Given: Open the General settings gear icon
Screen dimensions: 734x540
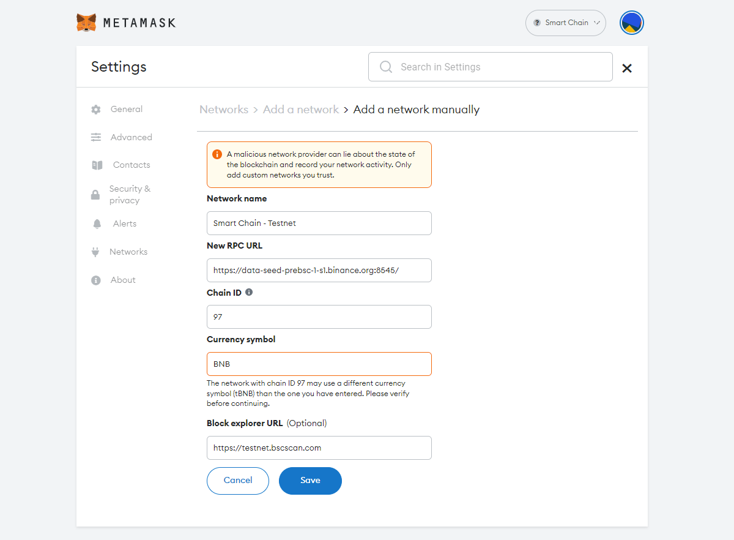Looking at the screenshot, I should 96,109.
